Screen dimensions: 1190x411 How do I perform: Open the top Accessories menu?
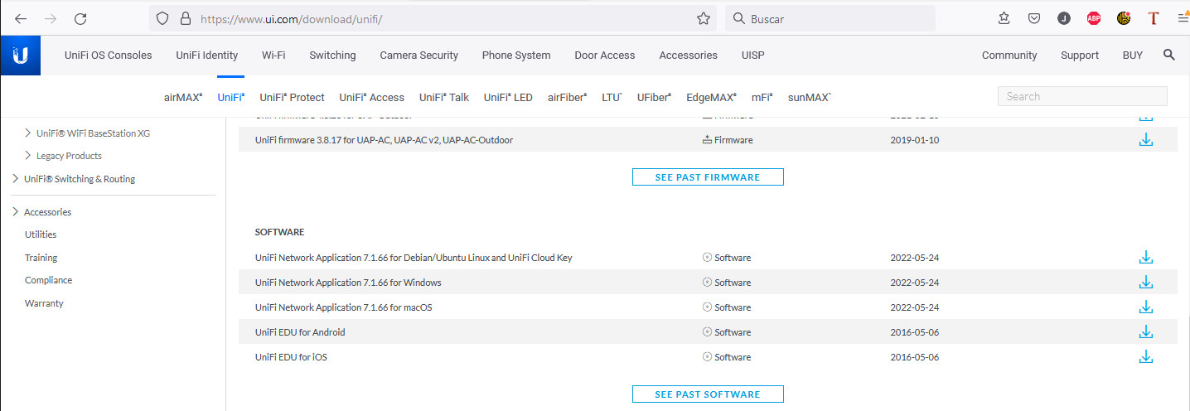pos(688,56)
